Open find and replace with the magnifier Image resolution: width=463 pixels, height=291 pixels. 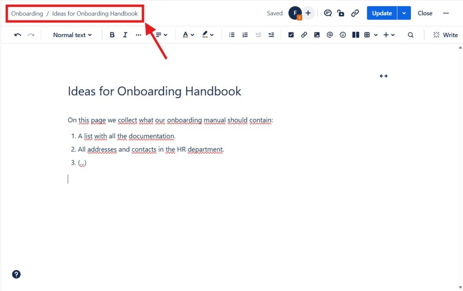pyautogui.click(x=411, y=34)
